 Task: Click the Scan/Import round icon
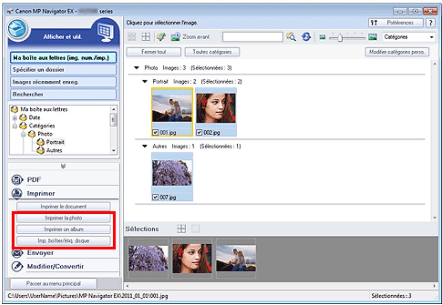coord(17,29)
